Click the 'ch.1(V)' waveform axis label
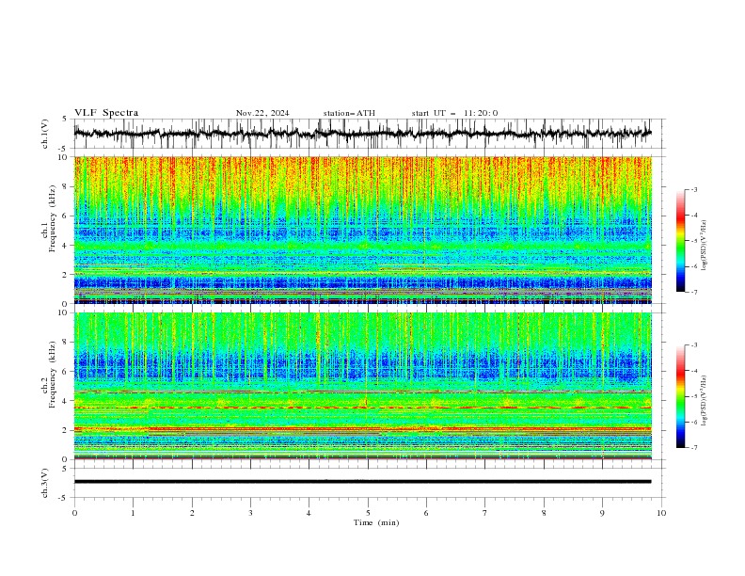Image resolution: width=745 pixels, height=576 pixels. coord(45,134)
